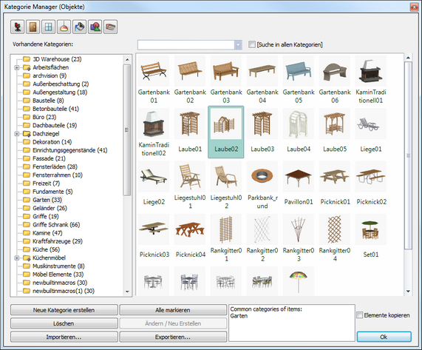This screenshot has width=422, height=350.
Task: Select the paint bucket materials icon
Action: tap(79, 27)
